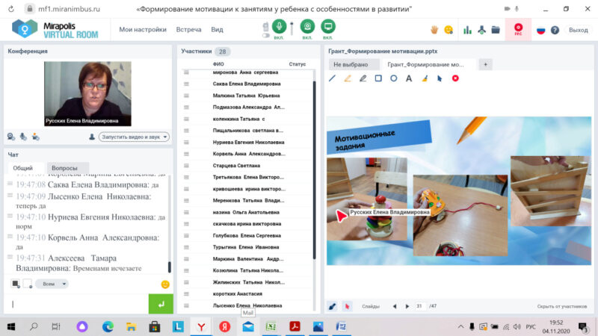Focus the chat message input field
Screen dimensions: 598x336
[76, 304]
